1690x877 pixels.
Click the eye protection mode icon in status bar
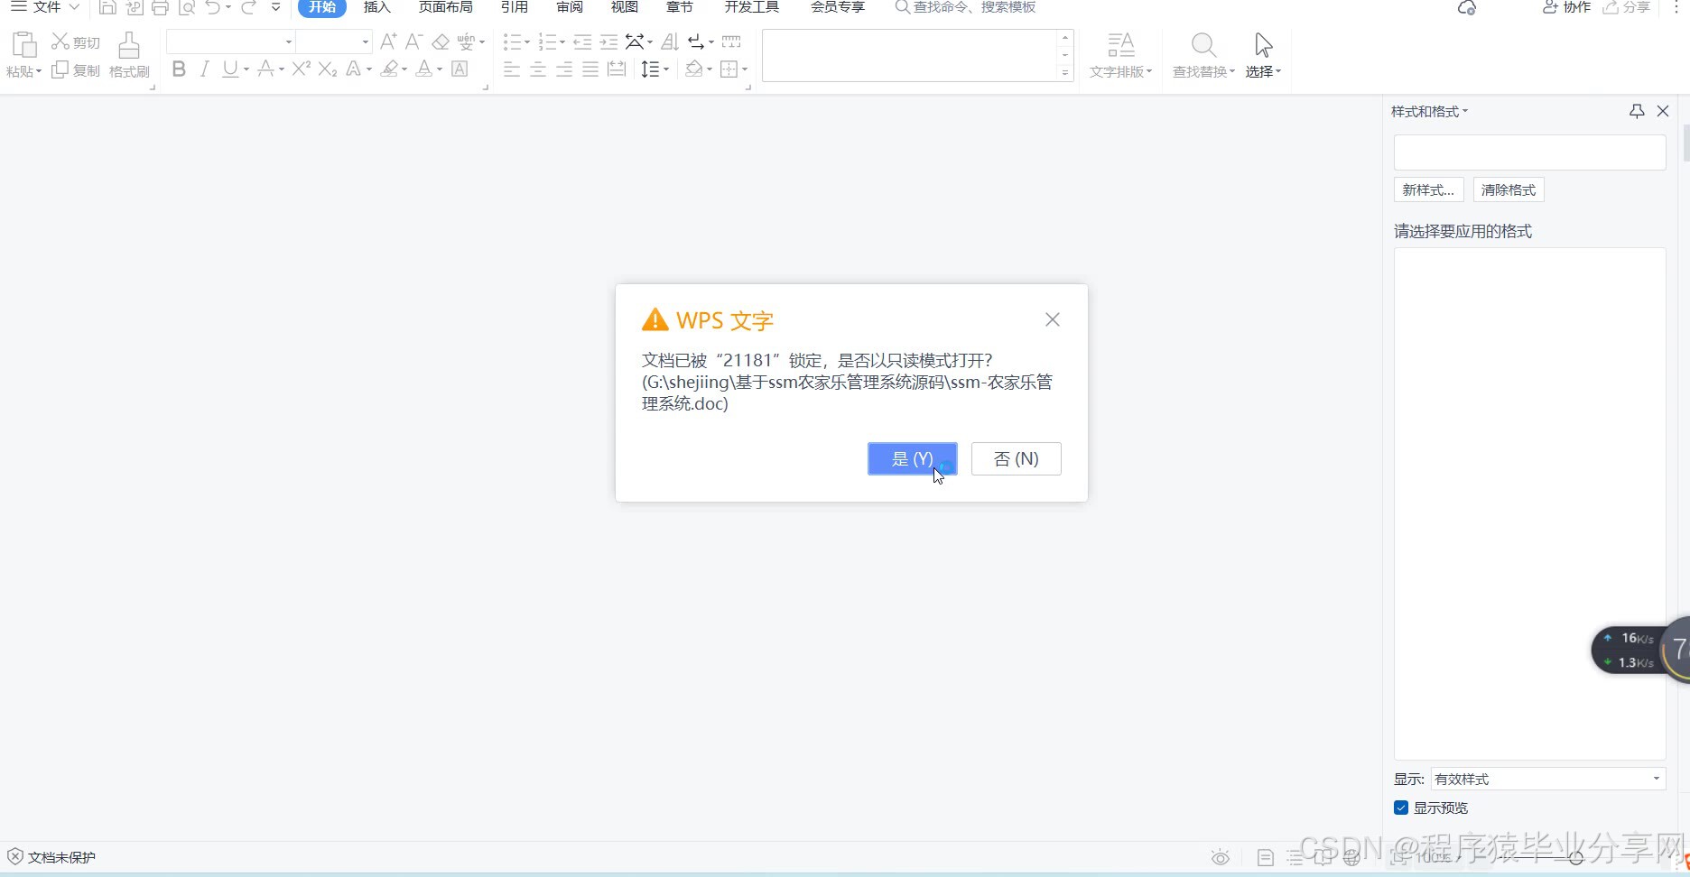pos(1221,857)
